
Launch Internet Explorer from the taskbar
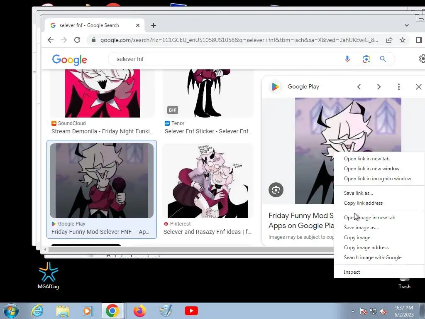(37, 311)
